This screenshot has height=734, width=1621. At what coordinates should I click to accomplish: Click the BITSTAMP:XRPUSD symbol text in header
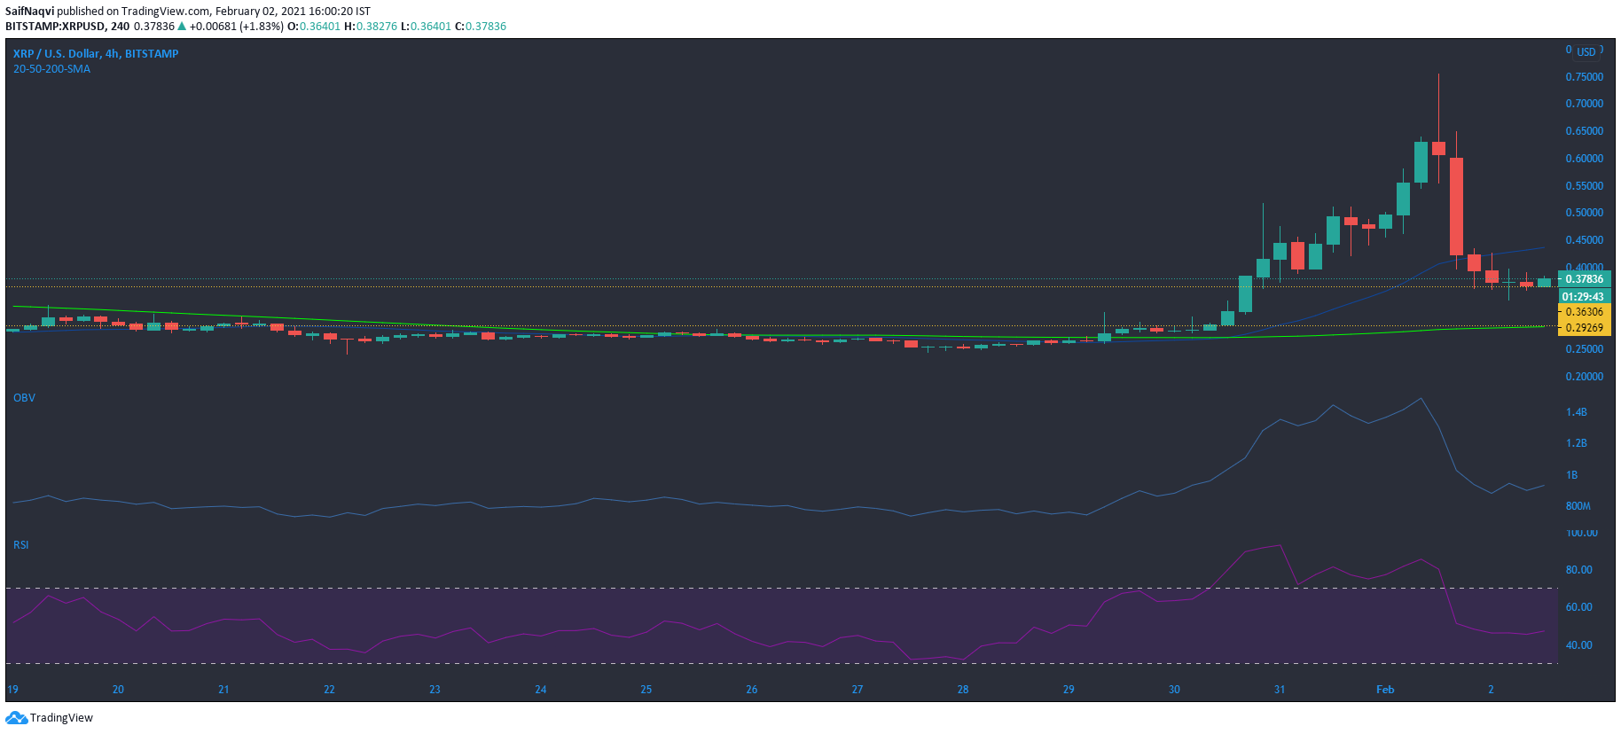point(55,27)
